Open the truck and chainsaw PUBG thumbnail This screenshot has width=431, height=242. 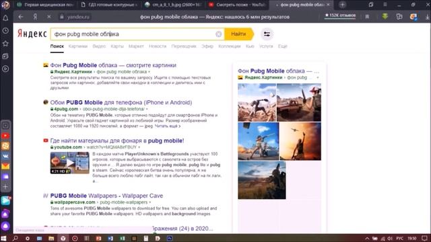299,102
